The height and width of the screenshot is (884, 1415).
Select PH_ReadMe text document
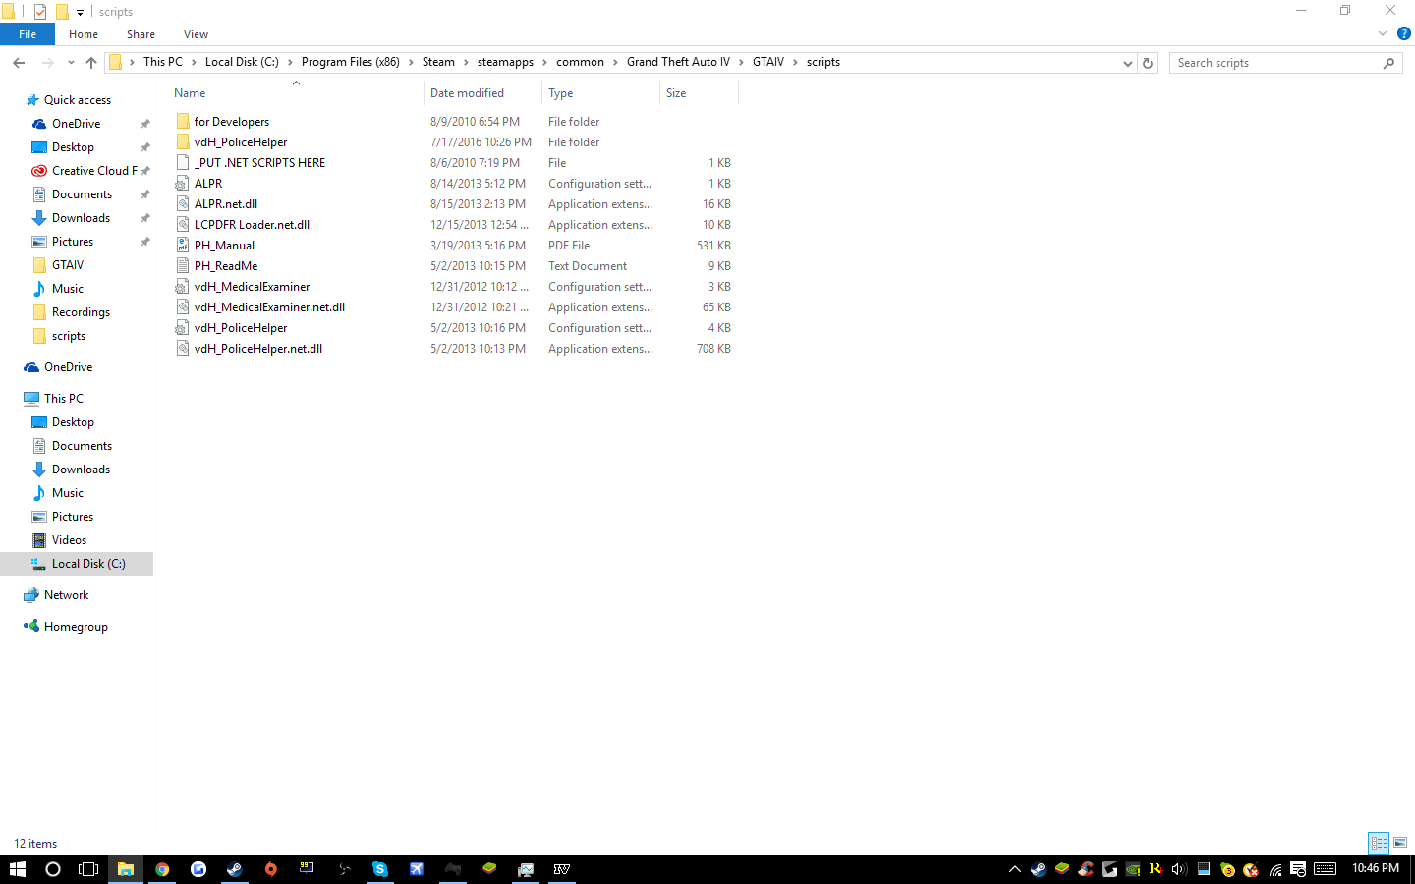[226, 266]
